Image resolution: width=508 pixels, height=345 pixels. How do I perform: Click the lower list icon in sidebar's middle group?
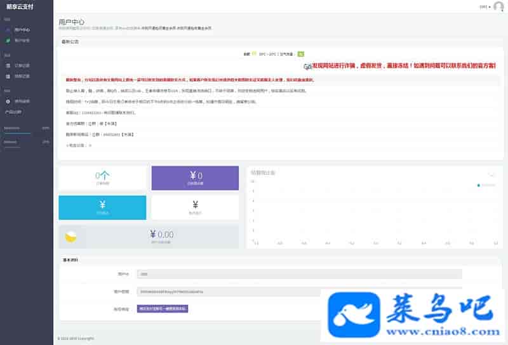(8, 76)
